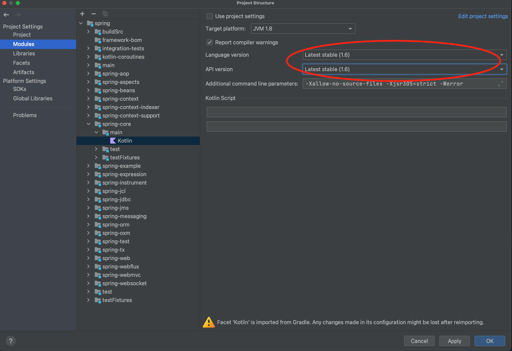Image resolution: width=512 pixels, height=351 pixels.
Task: Click the spring-jcl folder icon
Action: (98, 191)
